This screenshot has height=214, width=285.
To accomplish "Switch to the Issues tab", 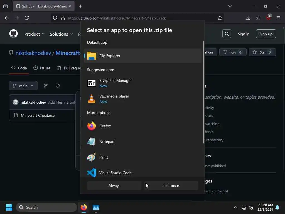I will 42,68.
